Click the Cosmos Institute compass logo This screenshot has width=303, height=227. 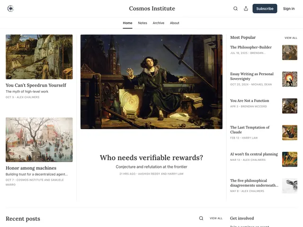point(10,9)
